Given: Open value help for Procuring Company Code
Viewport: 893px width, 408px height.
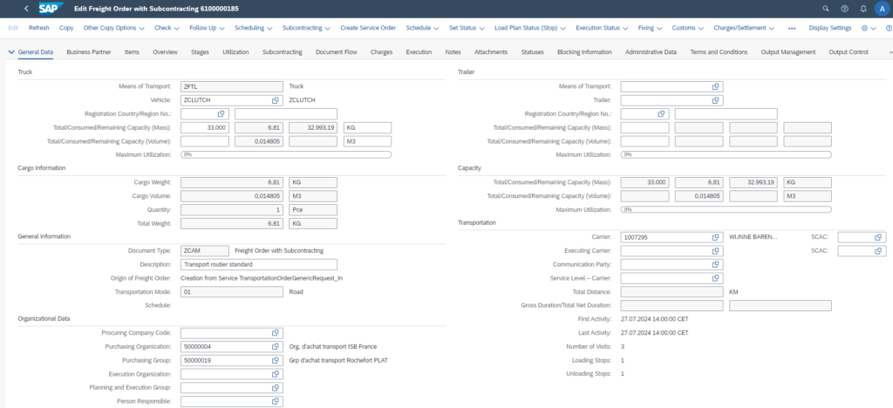Looking at the screenshot, I should [276, 333].
